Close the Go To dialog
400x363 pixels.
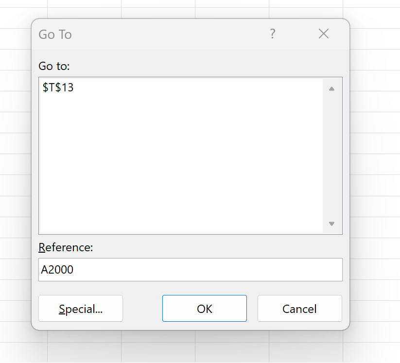tap(324, 34)
